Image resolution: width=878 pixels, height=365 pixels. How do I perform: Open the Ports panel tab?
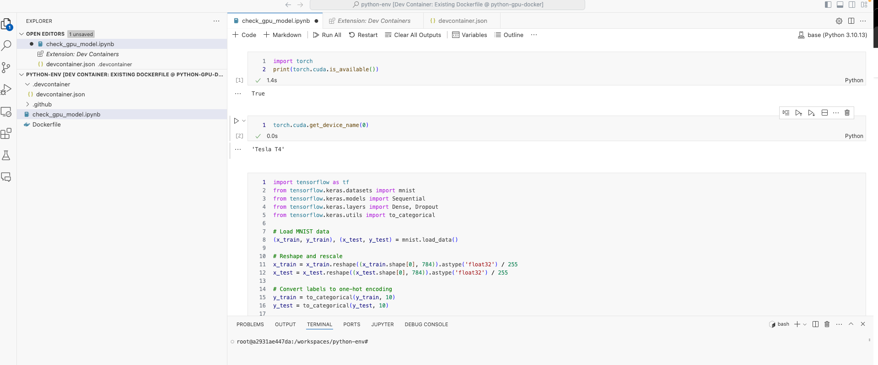coord(352,324)
